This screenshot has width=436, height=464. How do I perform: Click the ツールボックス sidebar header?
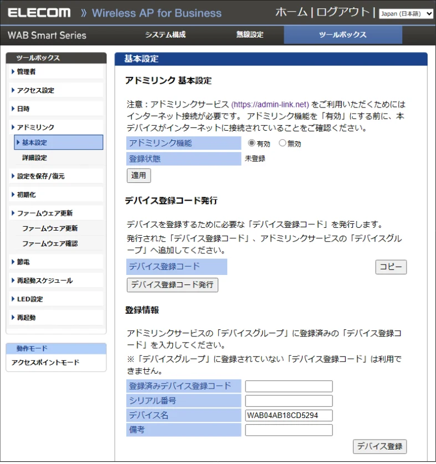click(56, 58)
